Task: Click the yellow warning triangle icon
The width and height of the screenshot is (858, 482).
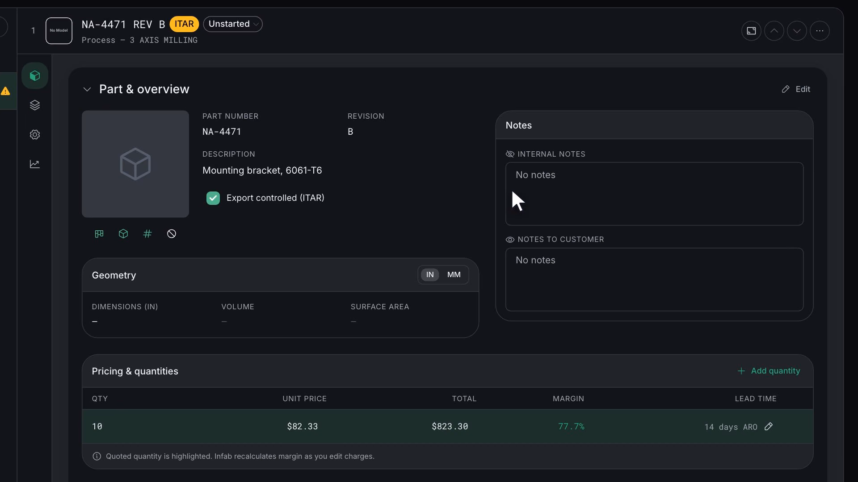Action: [x=5, y=91]
